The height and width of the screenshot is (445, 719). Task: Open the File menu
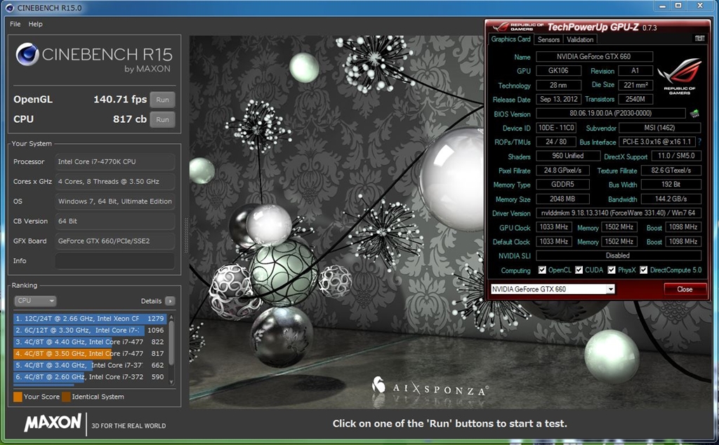click(x=15, y=24)
